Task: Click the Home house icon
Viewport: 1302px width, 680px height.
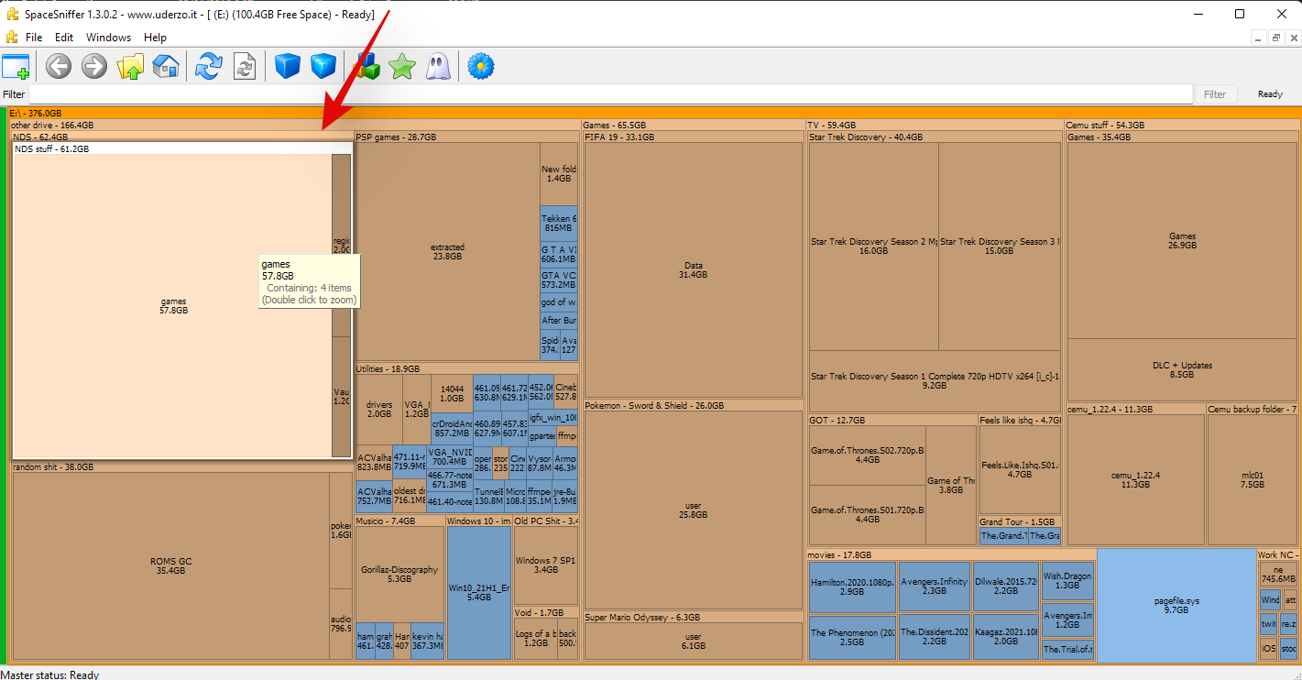Action: click(166, 66)
